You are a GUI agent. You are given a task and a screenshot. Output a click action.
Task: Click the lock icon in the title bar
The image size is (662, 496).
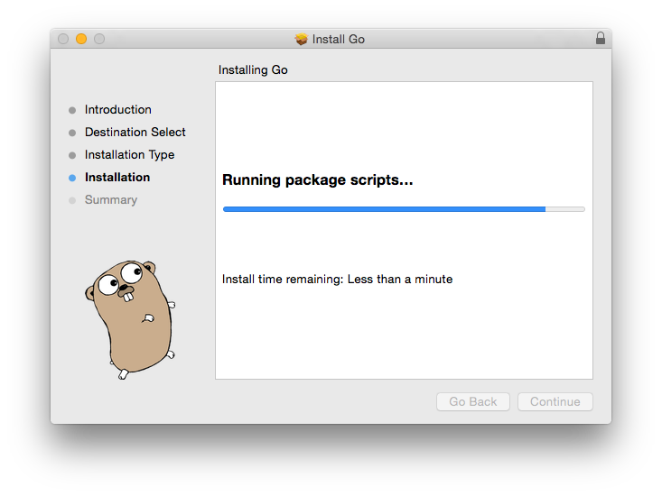601,39
